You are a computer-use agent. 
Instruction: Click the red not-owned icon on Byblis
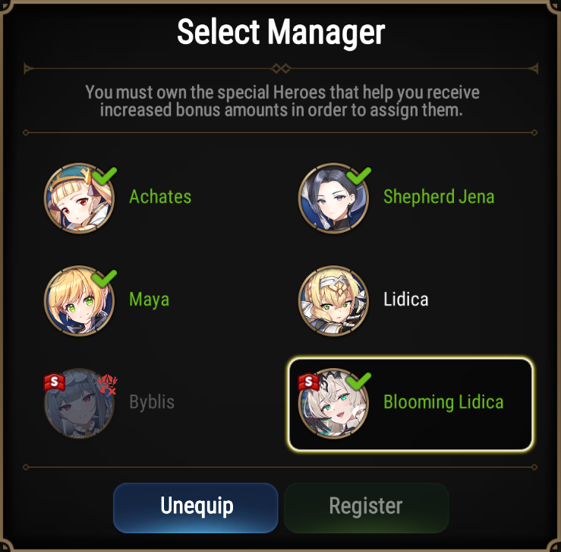pos(107,385)
